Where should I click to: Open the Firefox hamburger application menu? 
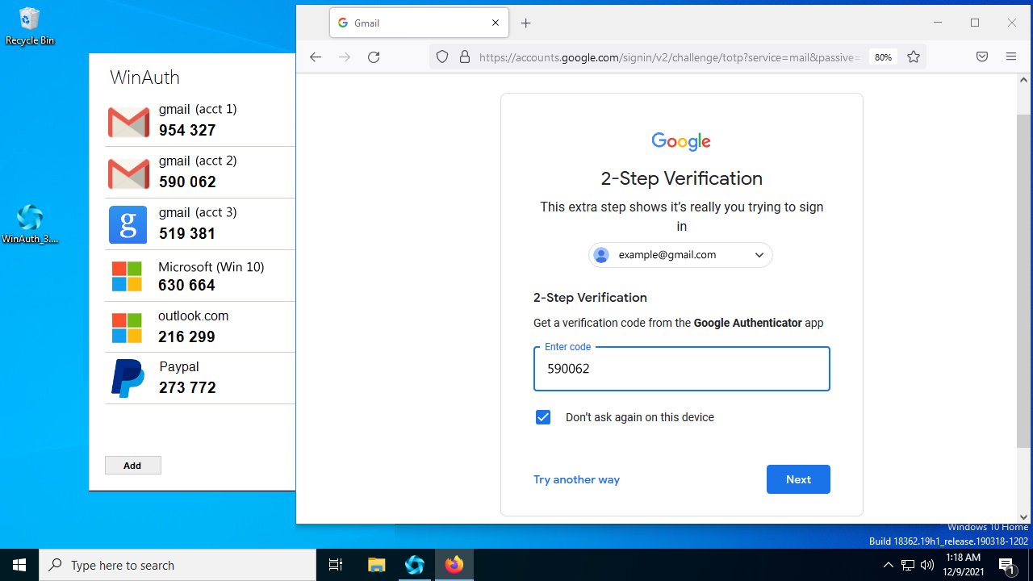click(1011, 57)
